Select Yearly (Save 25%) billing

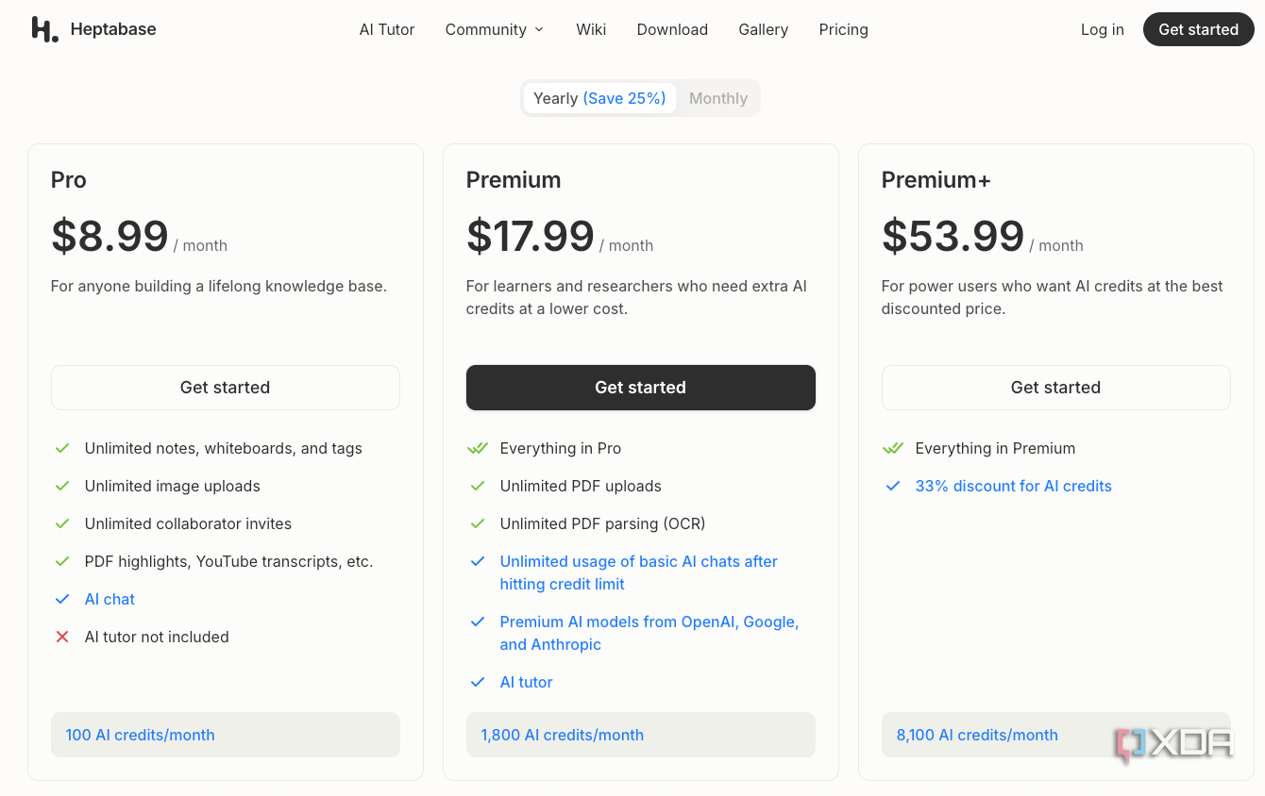(599, 98)
